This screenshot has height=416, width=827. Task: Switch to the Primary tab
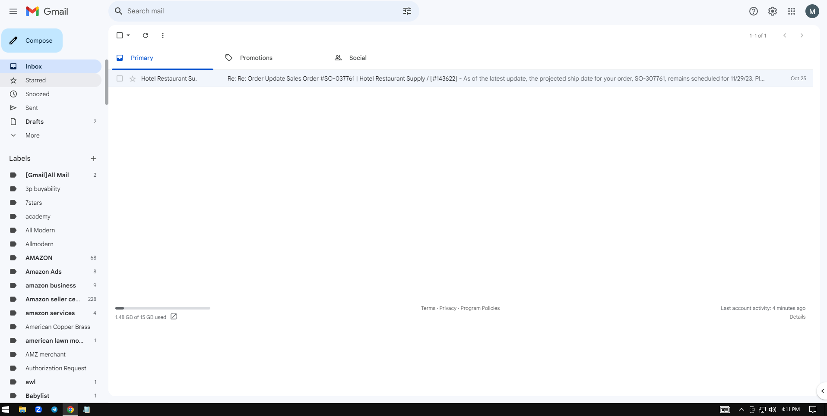pyautogui.click(x=162, y=58)
